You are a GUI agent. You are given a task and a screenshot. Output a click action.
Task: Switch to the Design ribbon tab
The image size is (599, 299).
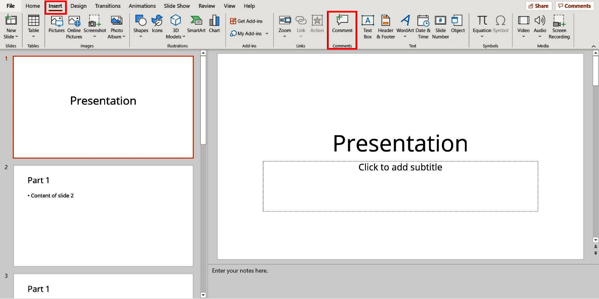(78, 6)
